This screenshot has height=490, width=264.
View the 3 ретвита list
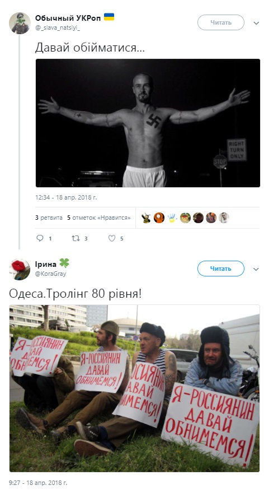pos(49,218)
